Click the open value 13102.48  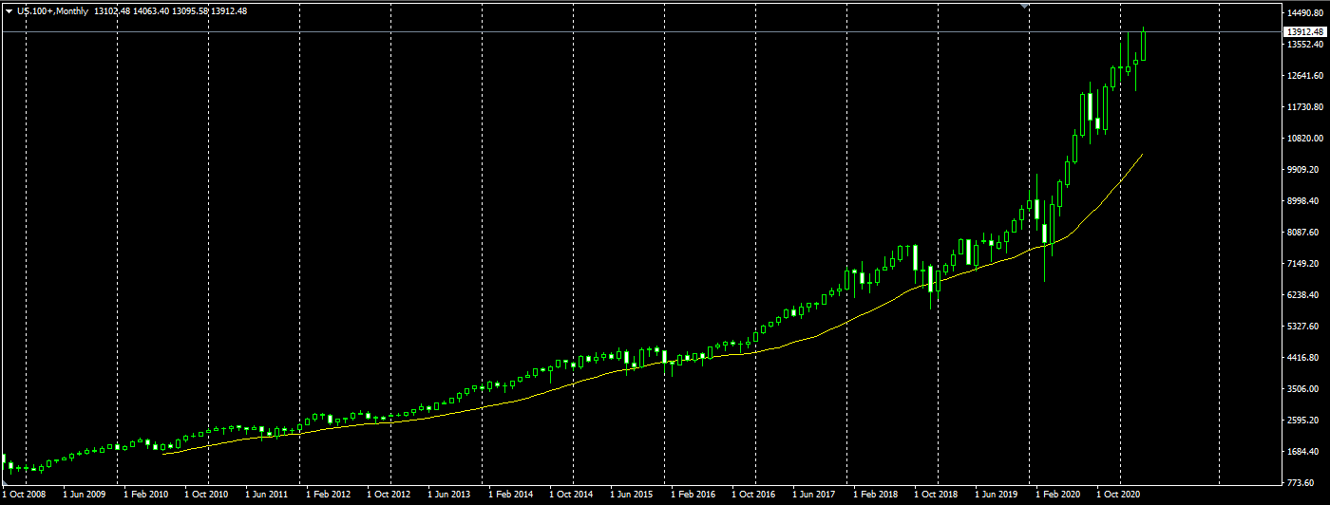pyautogui.click(x=112, y=10)
